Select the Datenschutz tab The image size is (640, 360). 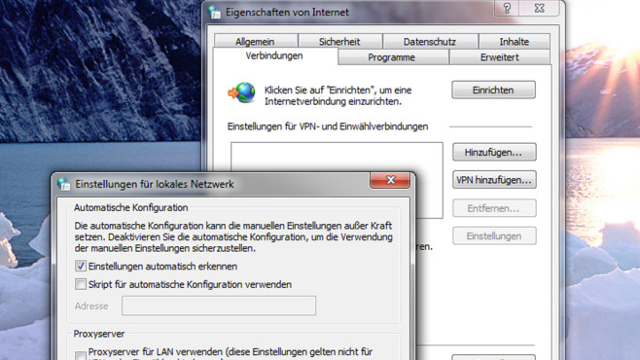point(430,42)
